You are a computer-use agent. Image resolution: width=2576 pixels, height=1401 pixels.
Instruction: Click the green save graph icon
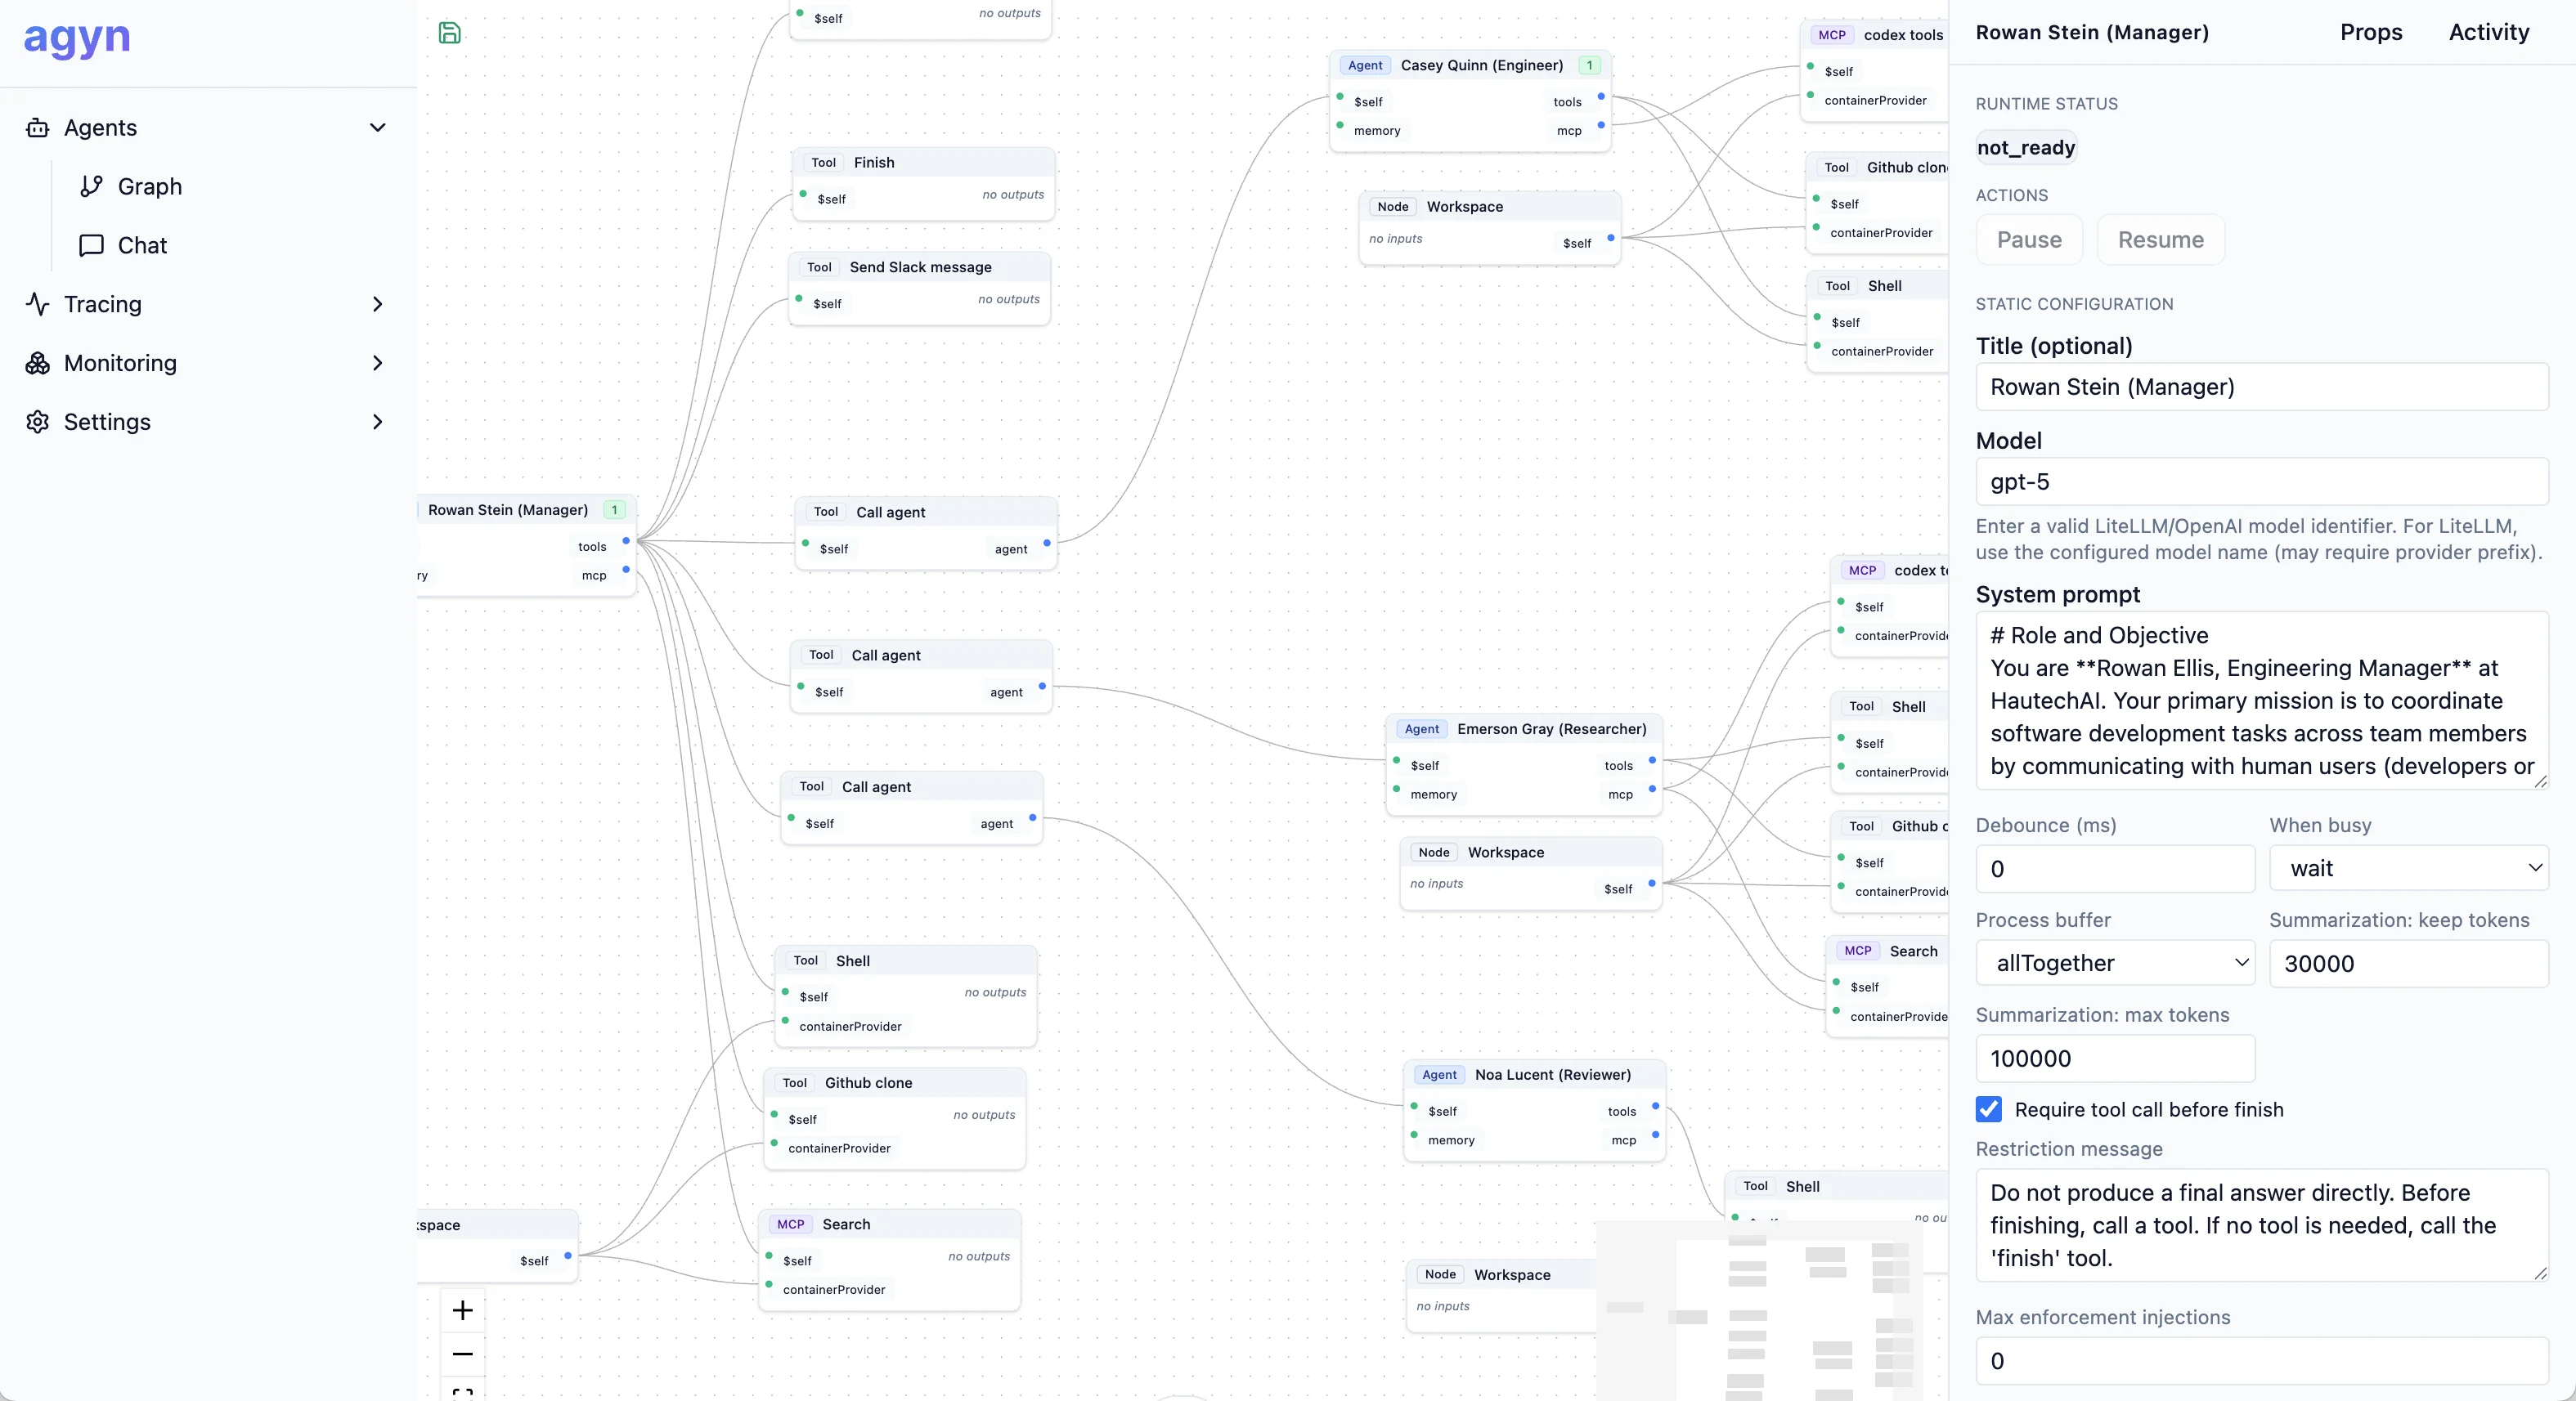(450, 33)
